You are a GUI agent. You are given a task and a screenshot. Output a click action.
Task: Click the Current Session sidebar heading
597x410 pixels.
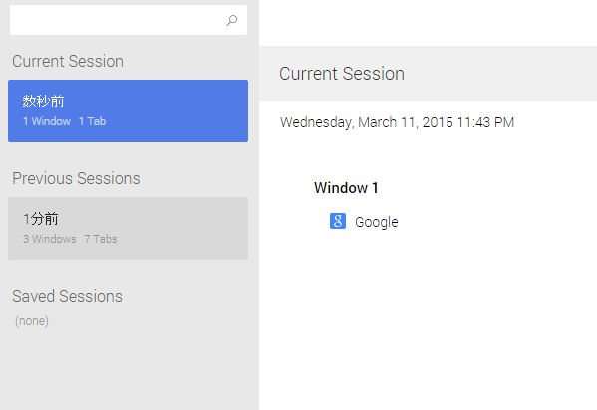(68, 62)
